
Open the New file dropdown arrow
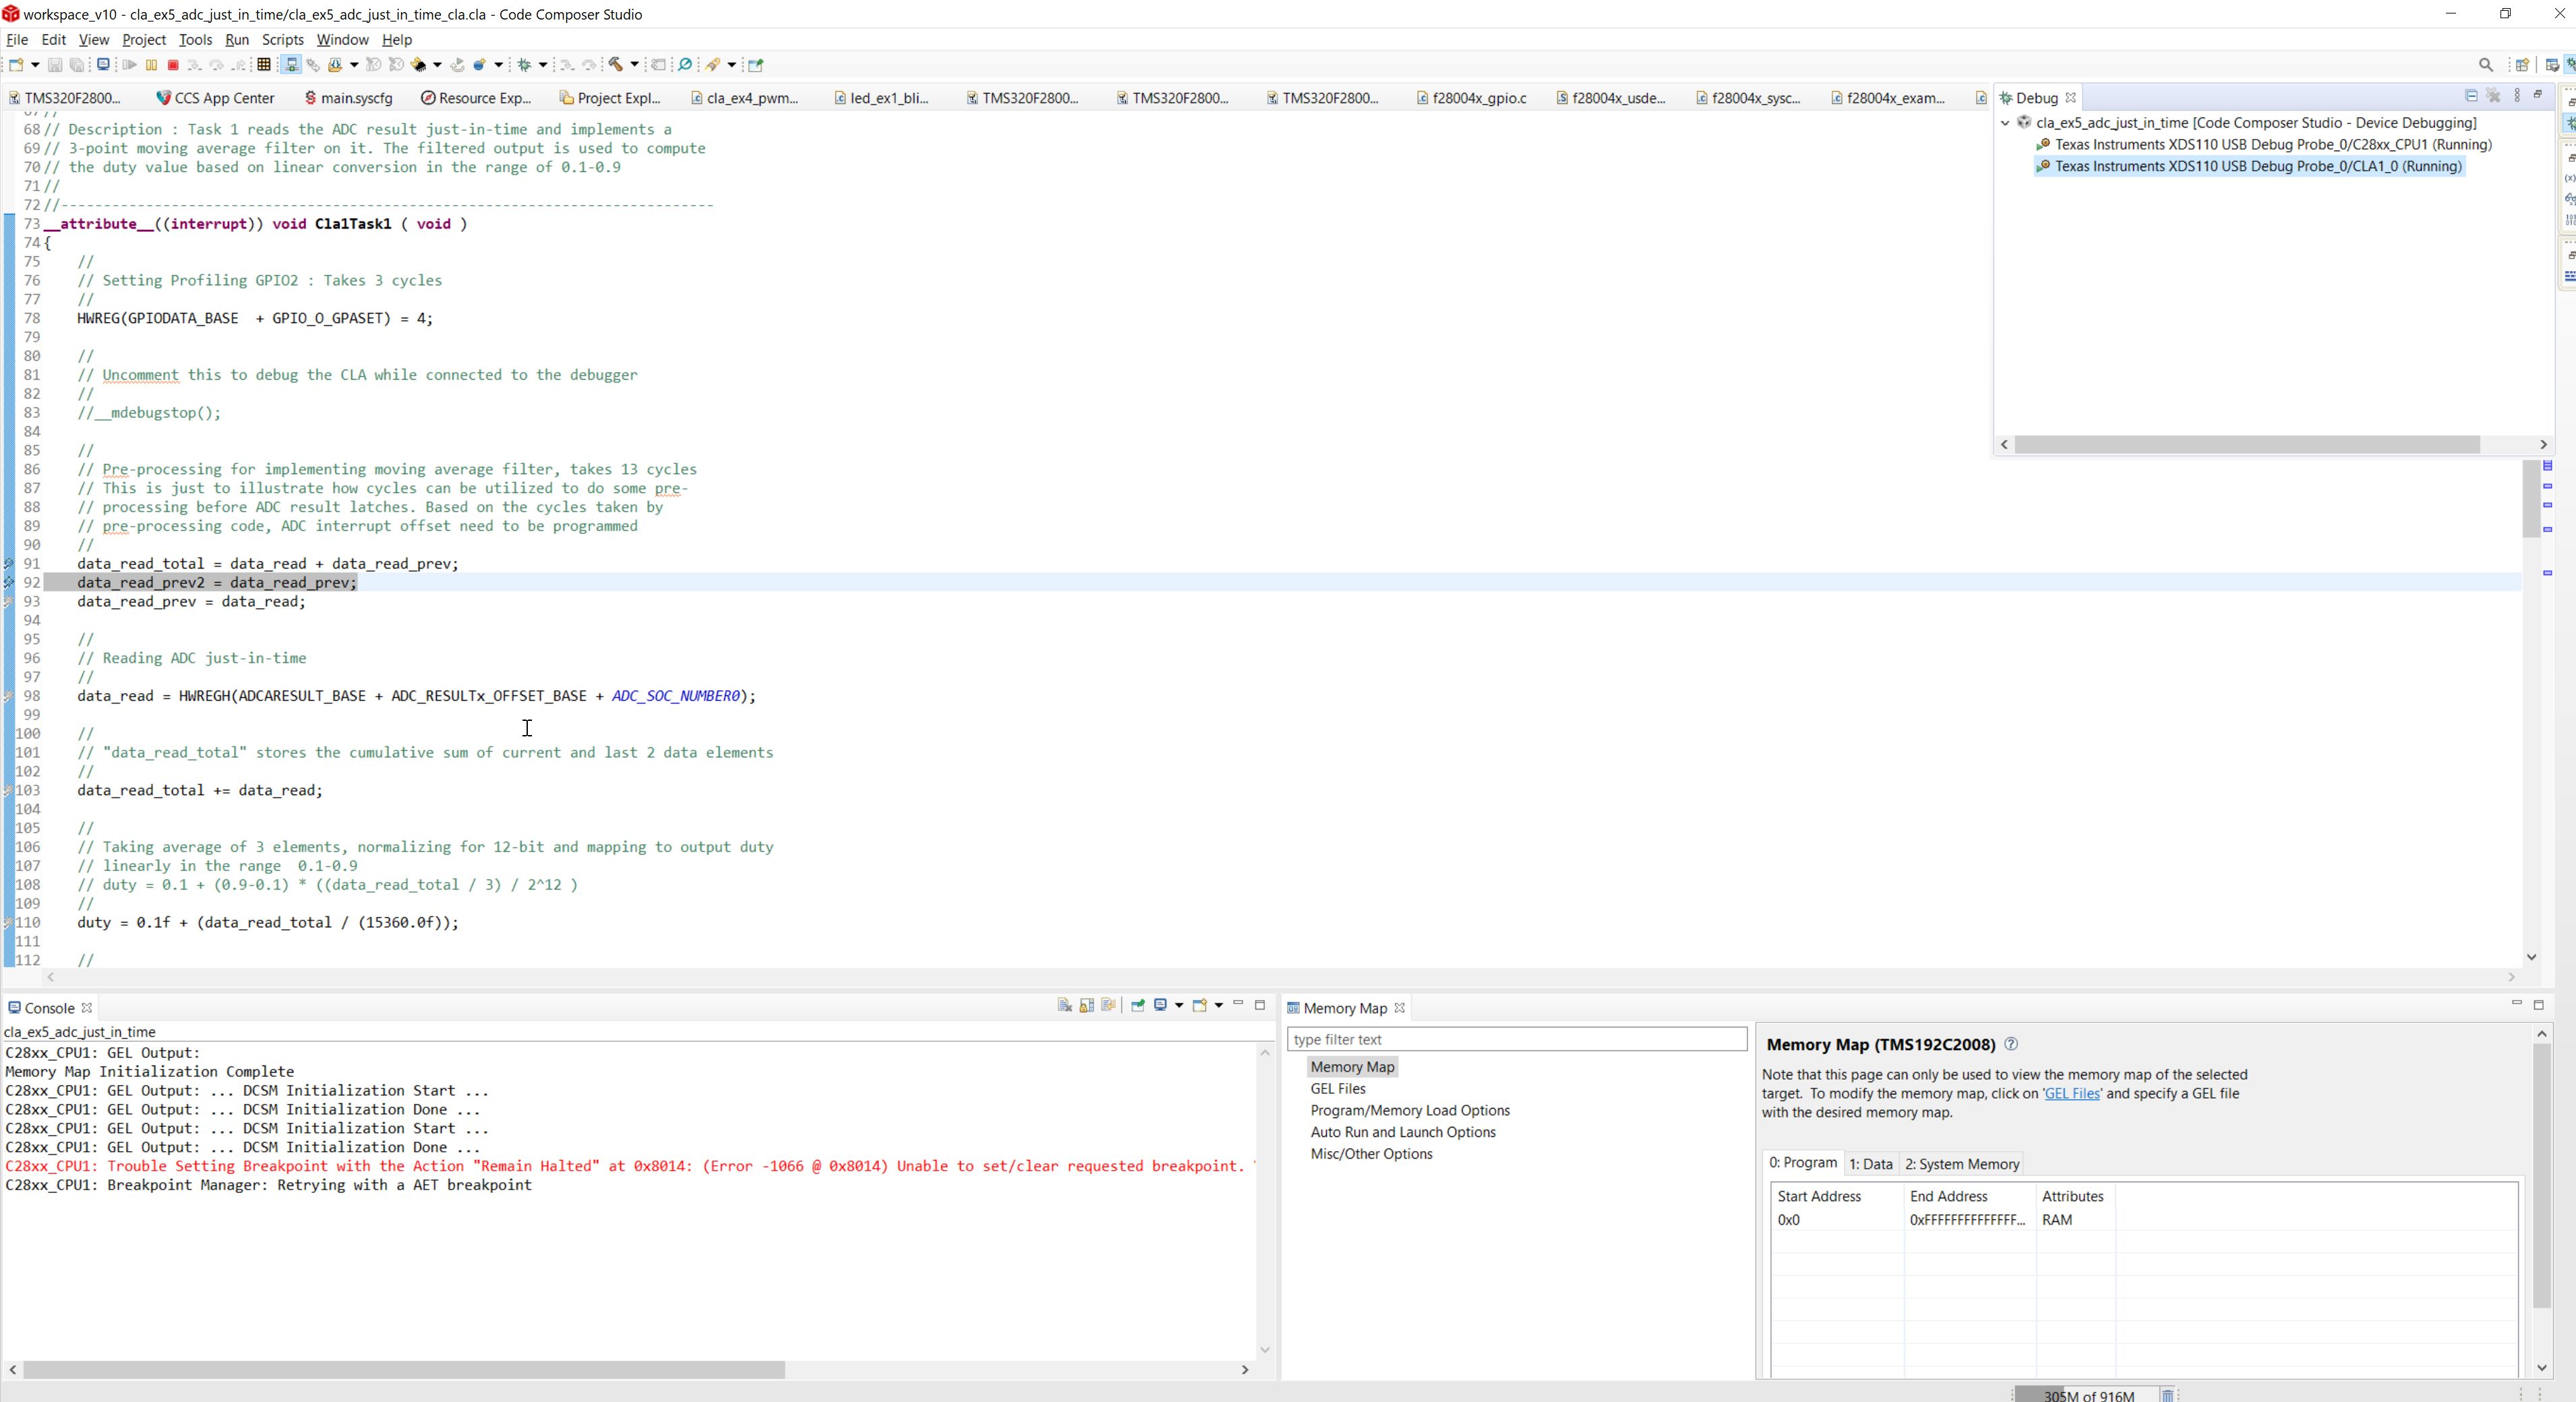click(35, 65)
